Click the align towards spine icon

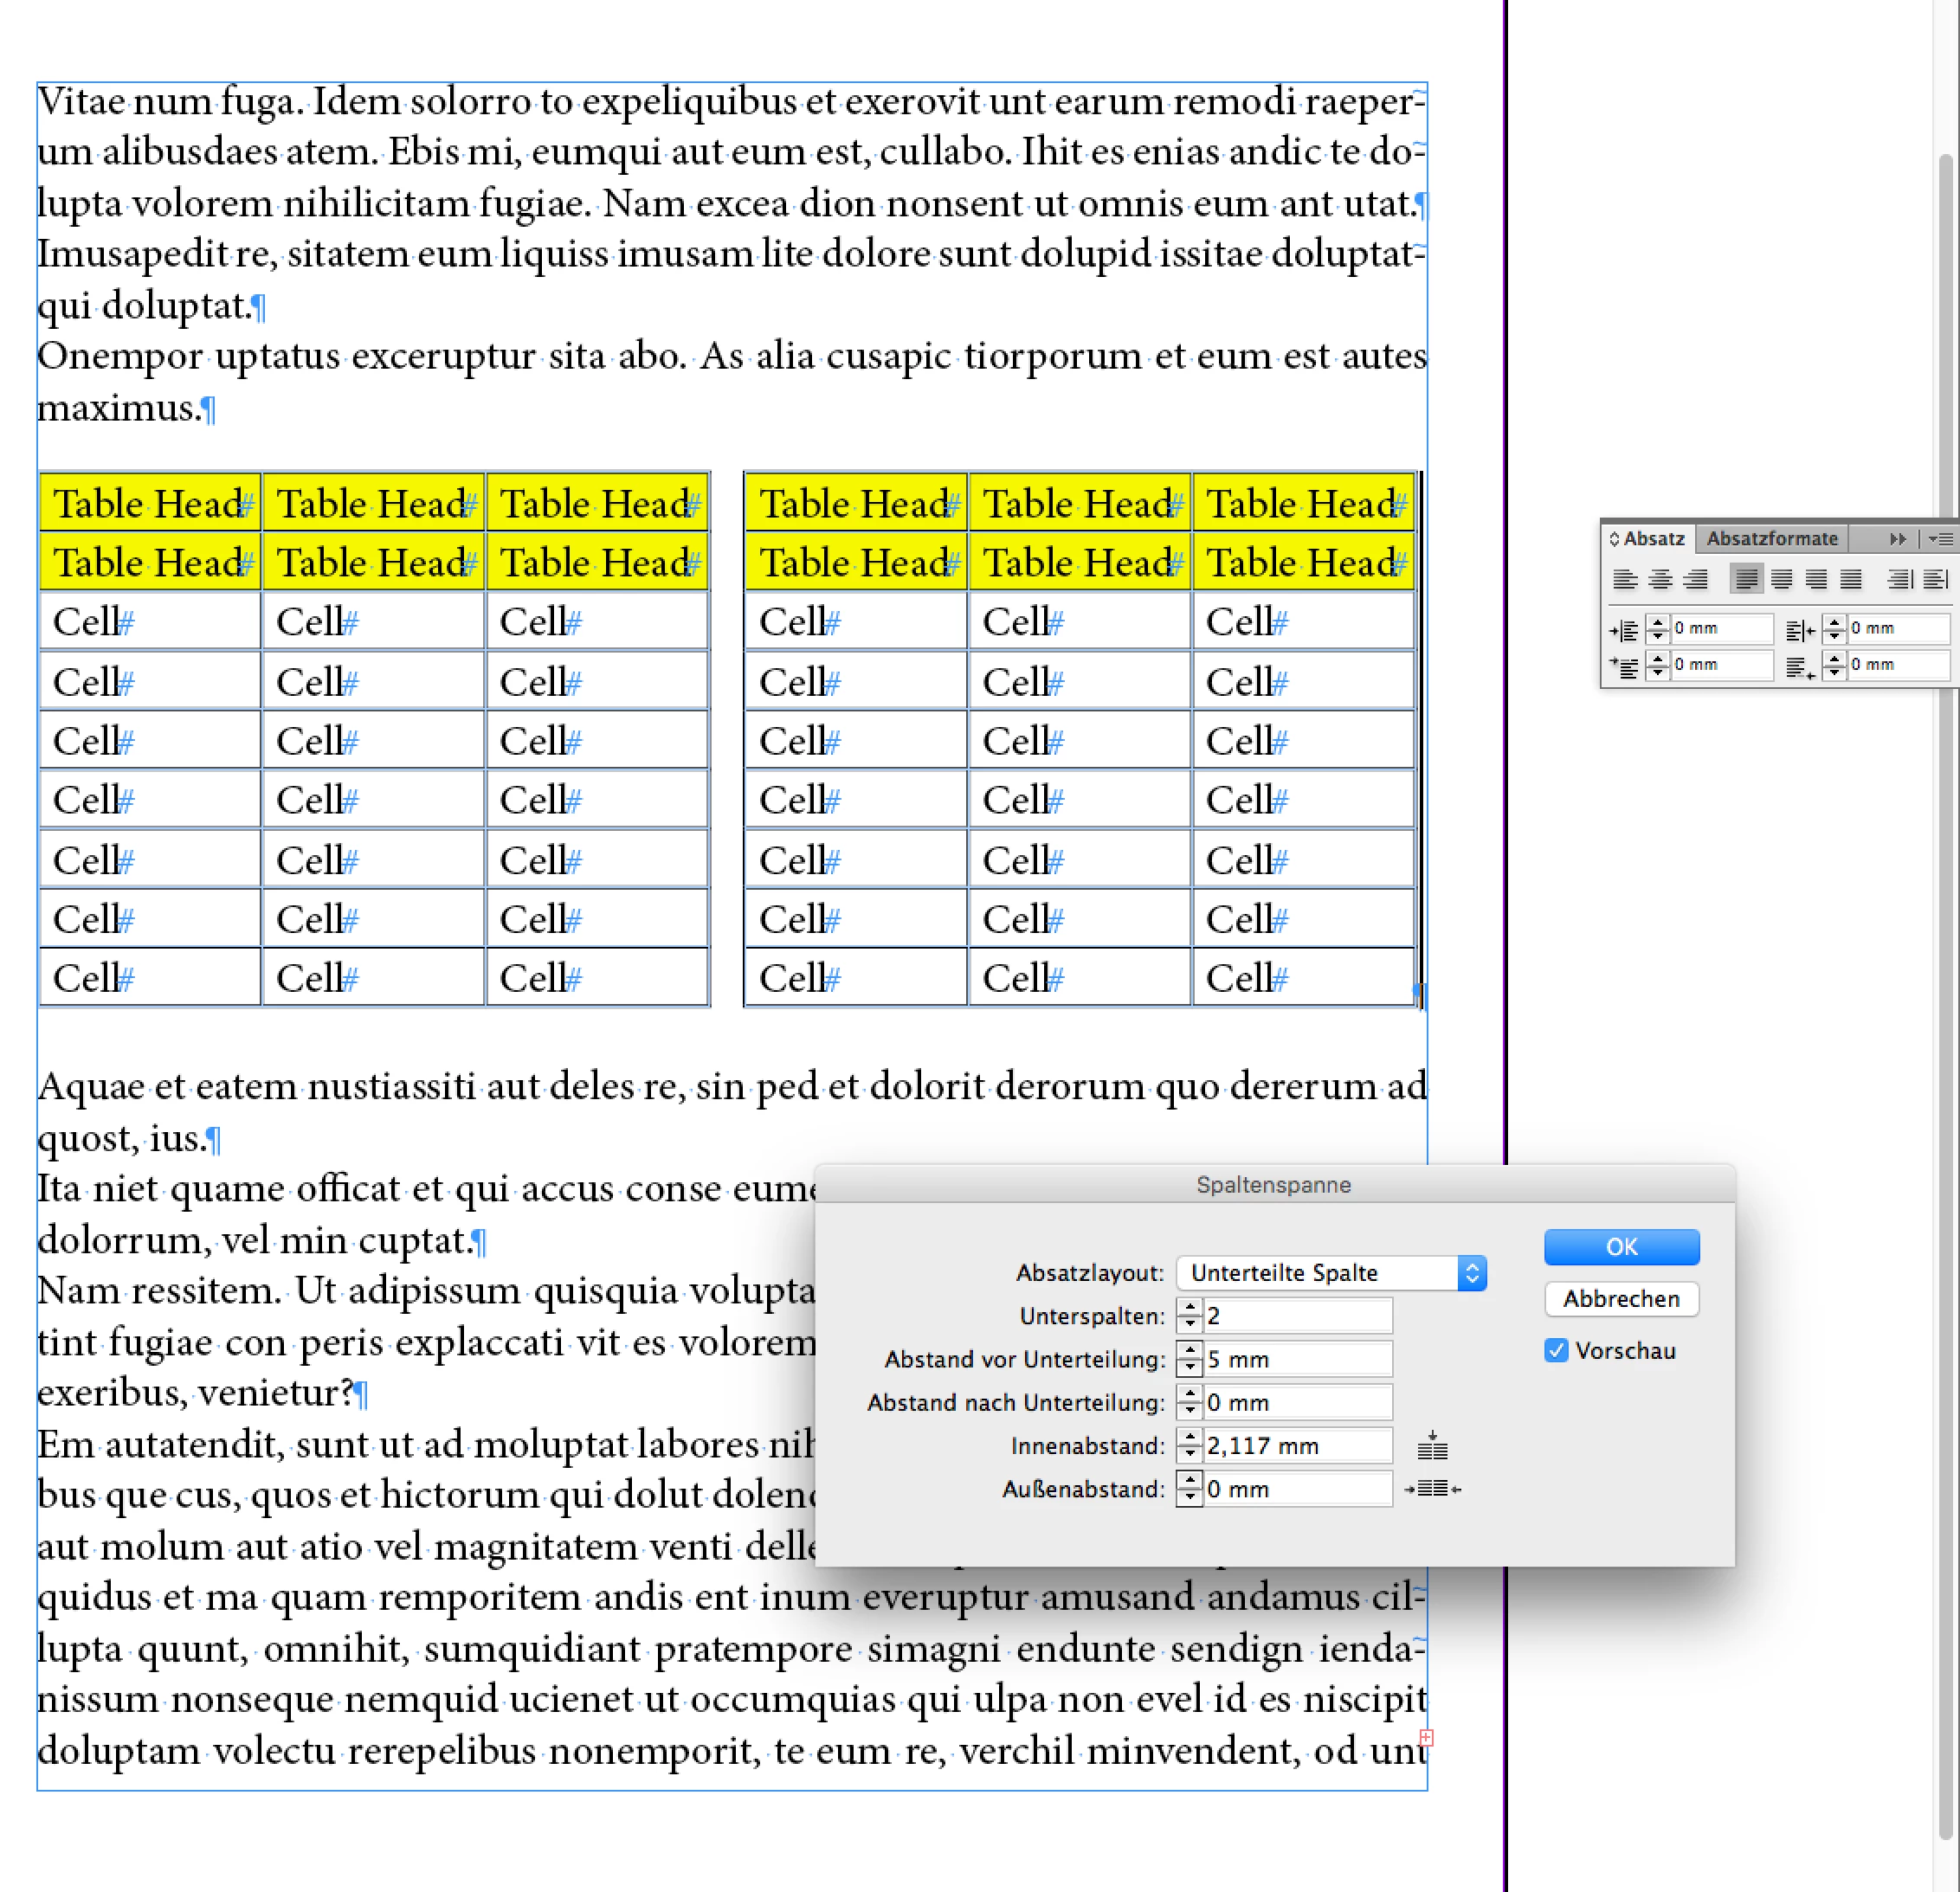(x=1900, y=579)
